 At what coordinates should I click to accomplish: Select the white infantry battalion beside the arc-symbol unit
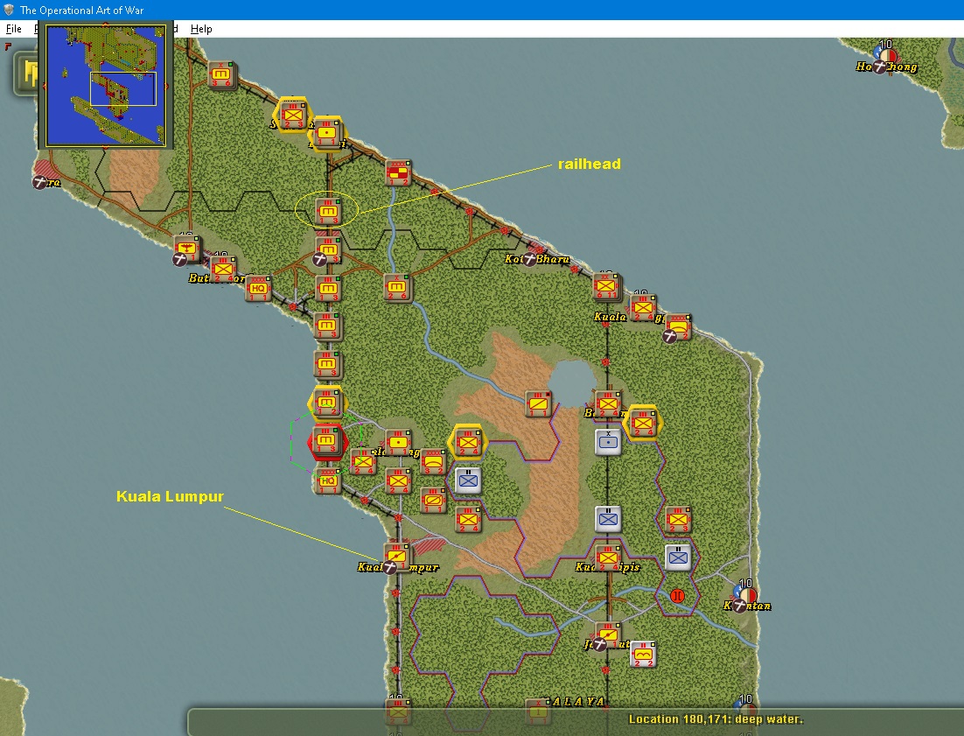468,480
